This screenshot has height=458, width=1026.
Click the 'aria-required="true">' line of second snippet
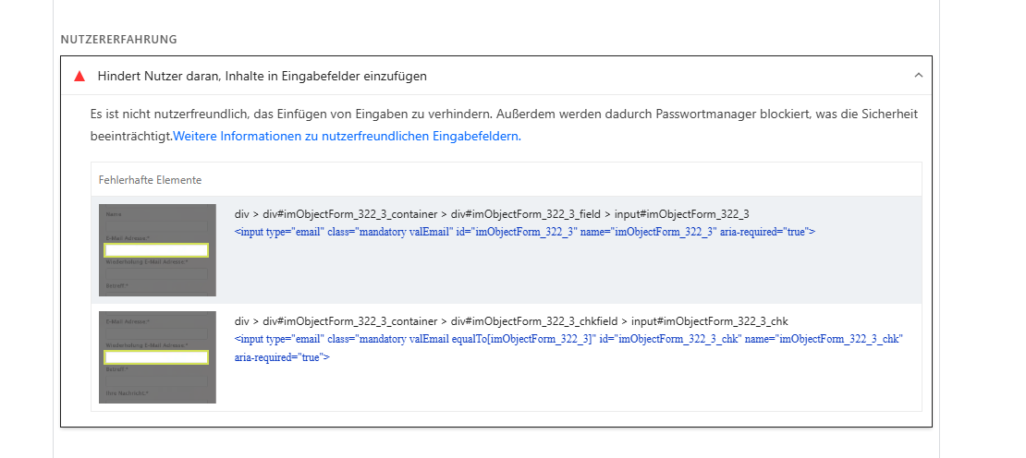282,357
